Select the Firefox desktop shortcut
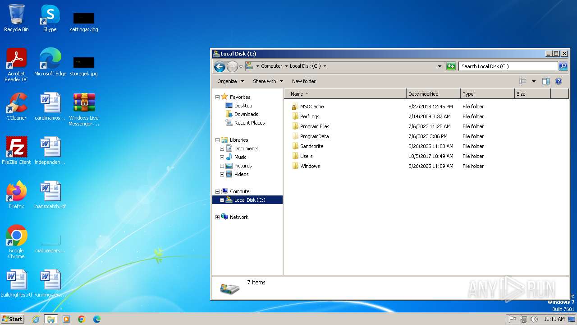 (16, 195)
